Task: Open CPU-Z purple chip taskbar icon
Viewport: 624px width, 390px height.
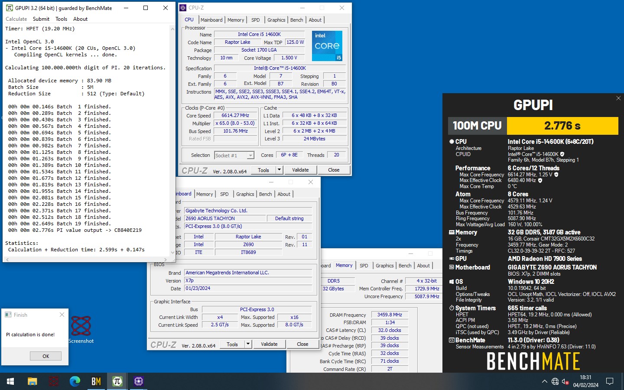Action: pos(139,381)
